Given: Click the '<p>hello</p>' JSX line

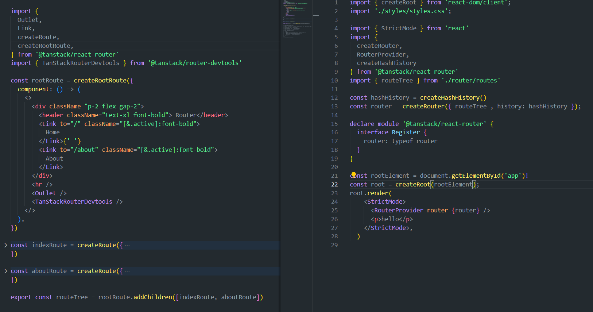Looking at the screenshot, I should [392, 219].
